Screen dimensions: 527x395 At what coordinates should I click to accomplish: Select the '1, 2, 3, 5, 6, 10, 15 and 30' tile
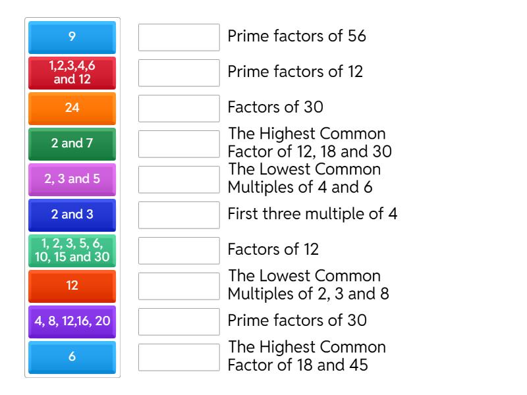coord(72,251)
